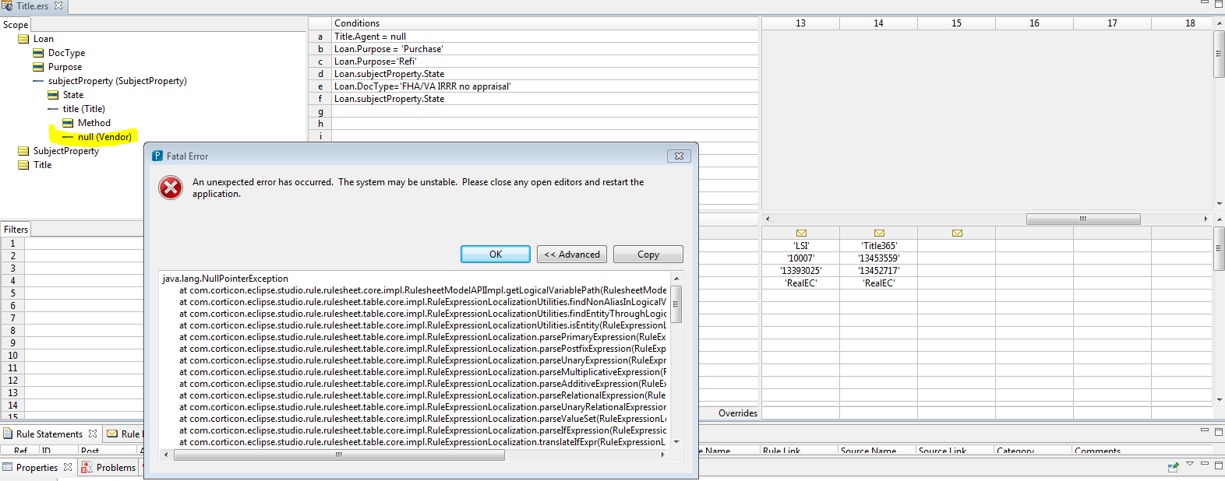The height and width of the screenshot is (481, 1225).
Task: Click the rule columns scroll-left arrow
Action: 768,219
